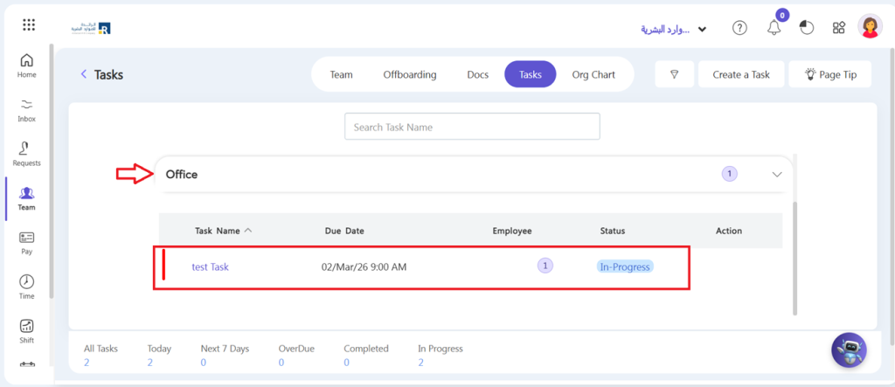Collapse the Office group chevron
This screenshot has width=895, height=387.
pos(777,174)
